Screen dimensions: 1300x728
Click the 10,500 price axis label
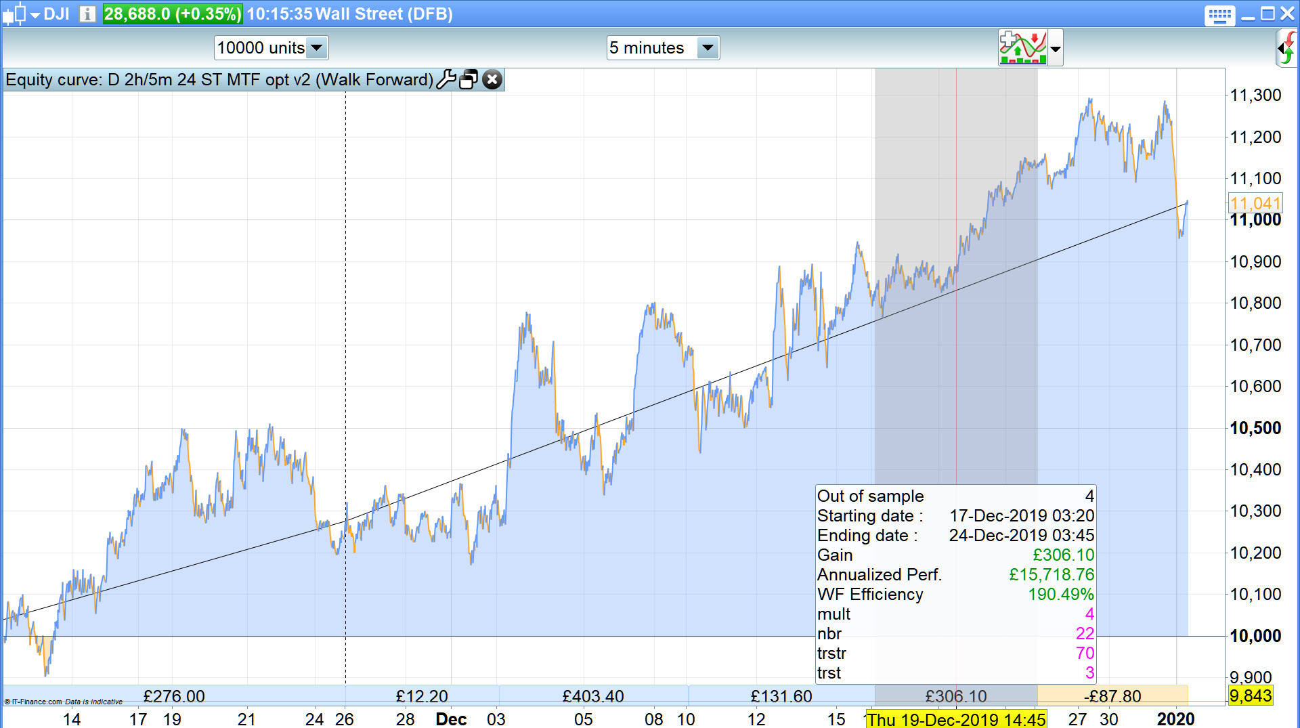(x=1255, y=428)
